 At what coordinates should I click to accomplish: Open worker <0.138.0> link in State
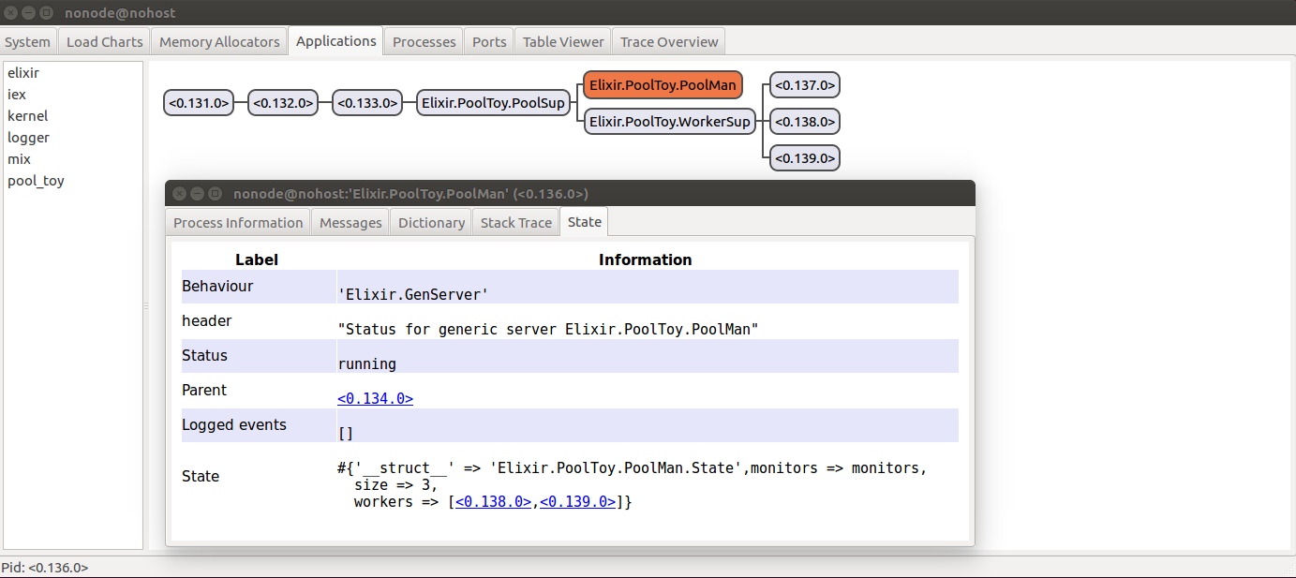tap(493, 501)
